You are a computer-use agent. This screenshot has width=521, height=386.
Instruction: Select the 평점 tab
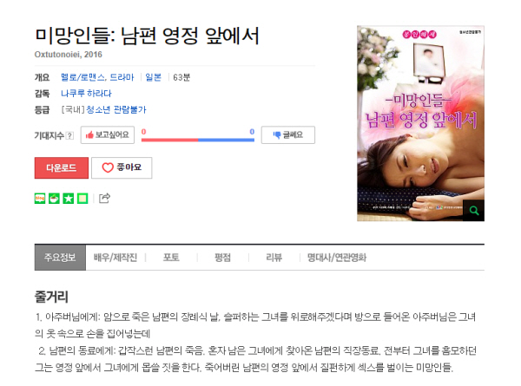pos(222,258)
